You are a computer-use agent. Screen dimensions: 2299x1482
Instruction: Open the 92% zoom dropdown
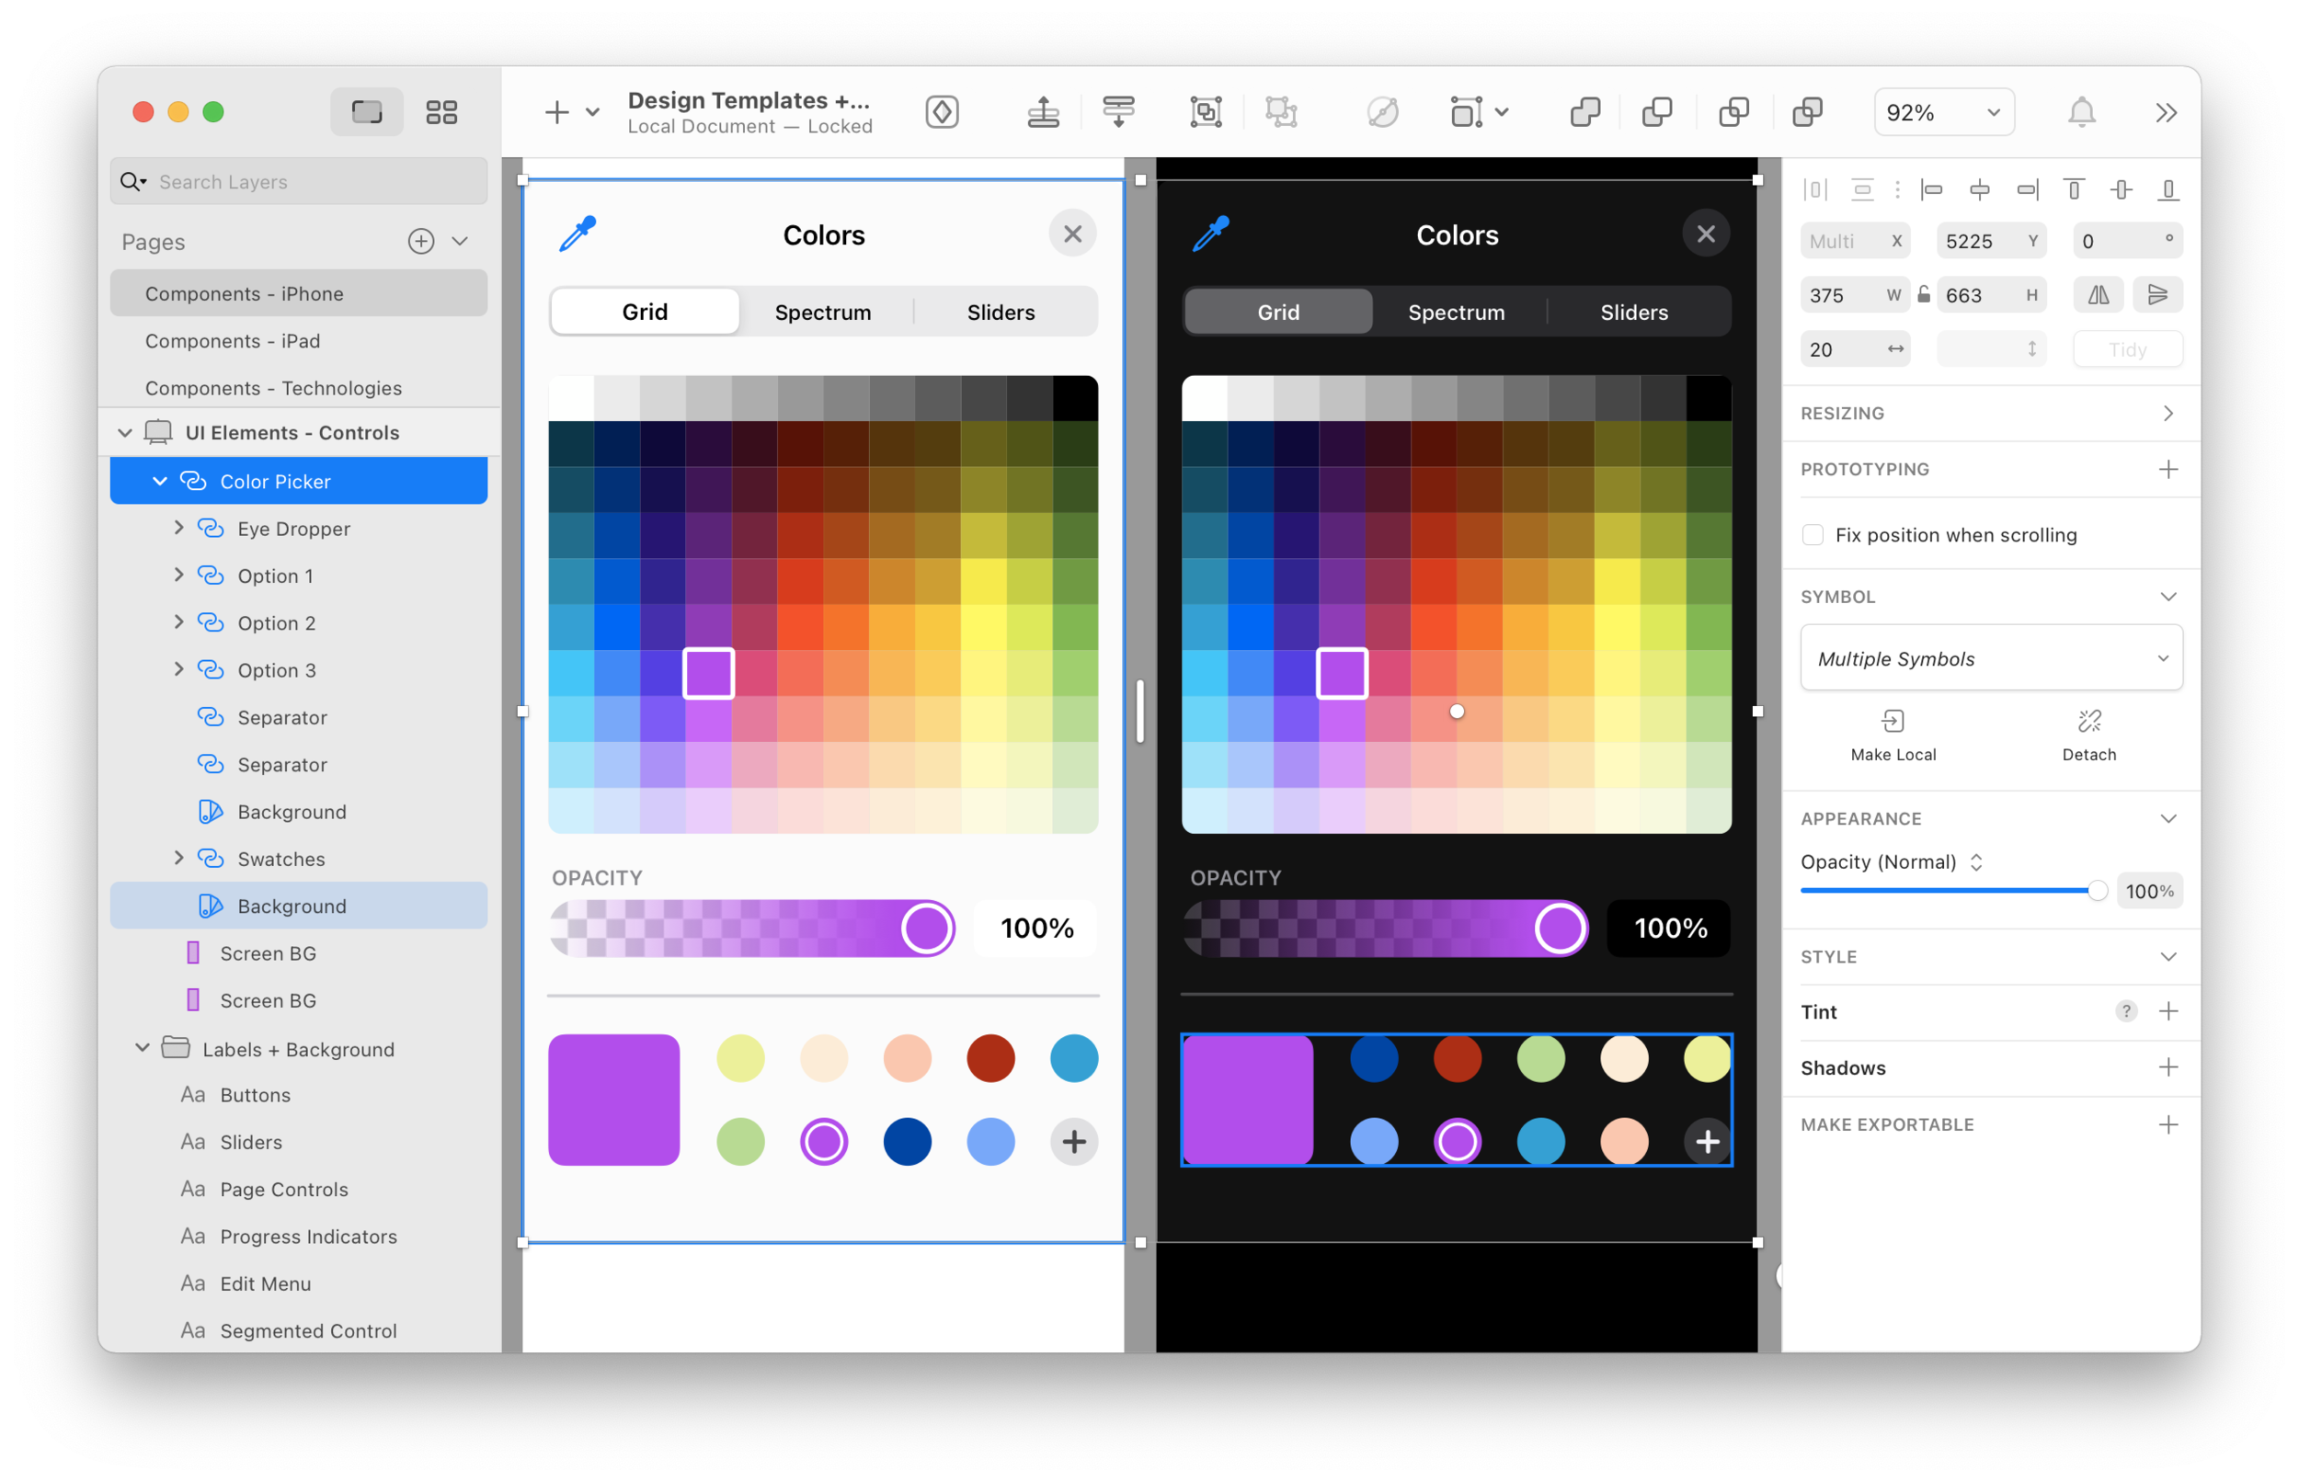coord(1944,112)
